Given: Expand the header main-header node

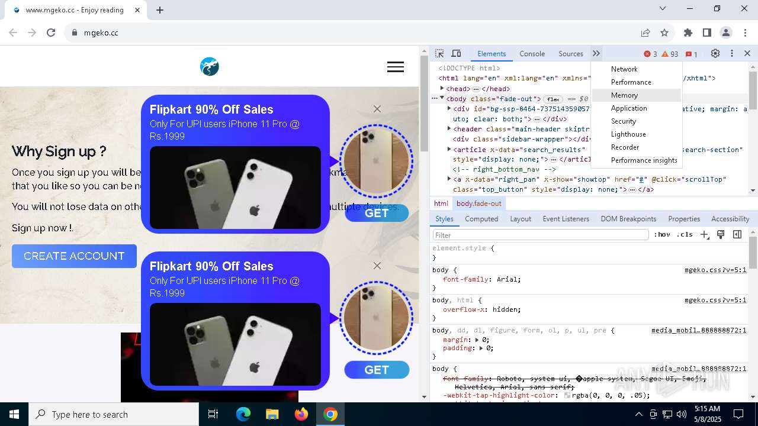Looking at the screenshot, I should coord(449,129).
